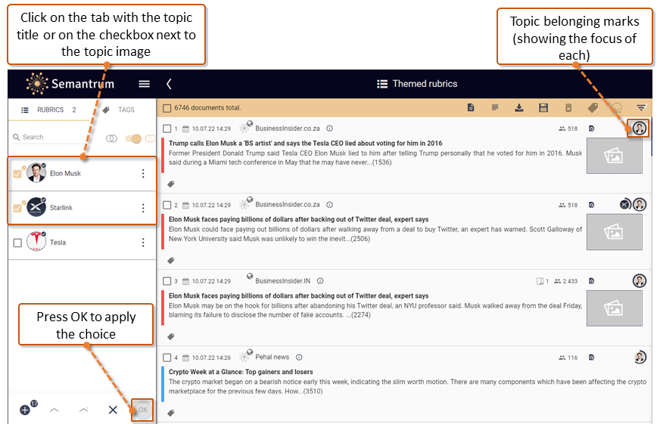
Task: Open the Trump calls Elon Musk a 'BS artist' headline
Action: [306, 143]
